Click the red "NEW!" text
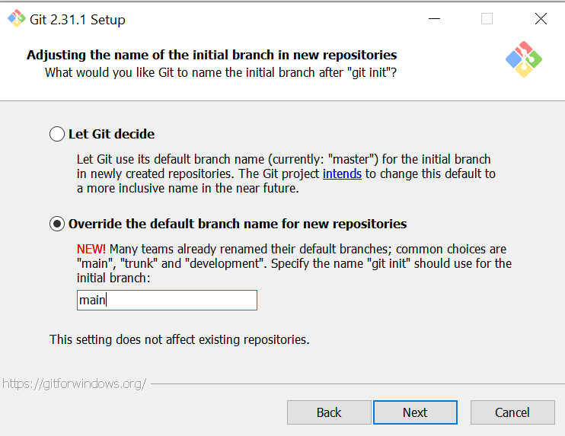Viewport: 565px width, 436px height. click(x=91, y=250)
